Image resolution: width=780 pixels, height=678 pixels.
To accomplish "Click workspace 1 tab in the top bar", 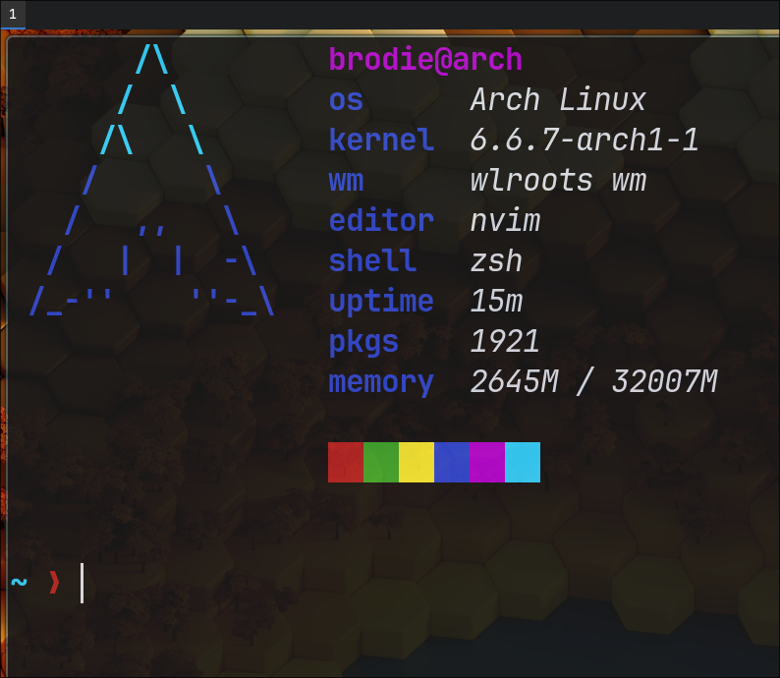I will [x=12, y=14].
